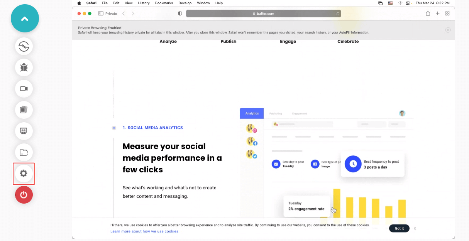The image size is (469, 241).
Task: Select the Celebrate tab on the page
Action: pyautogui.click(x=348, y=41)
